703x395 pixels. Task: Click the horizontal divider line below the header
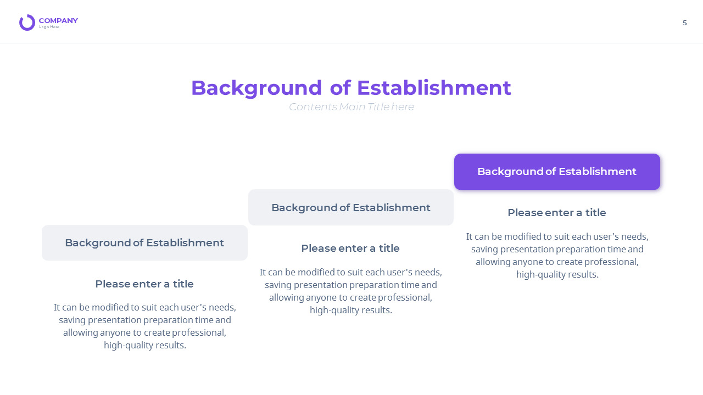[x=351, y=43]
